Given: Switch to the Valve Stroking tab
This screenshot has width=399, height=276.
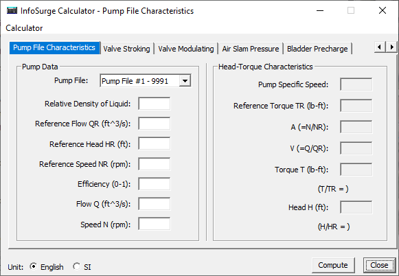Looking at the screenshot, I should click(x=126, y=49).
